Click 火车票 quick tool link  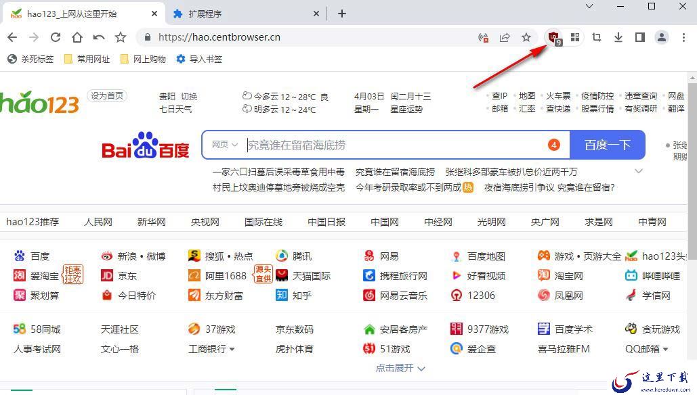pos(558,96)
